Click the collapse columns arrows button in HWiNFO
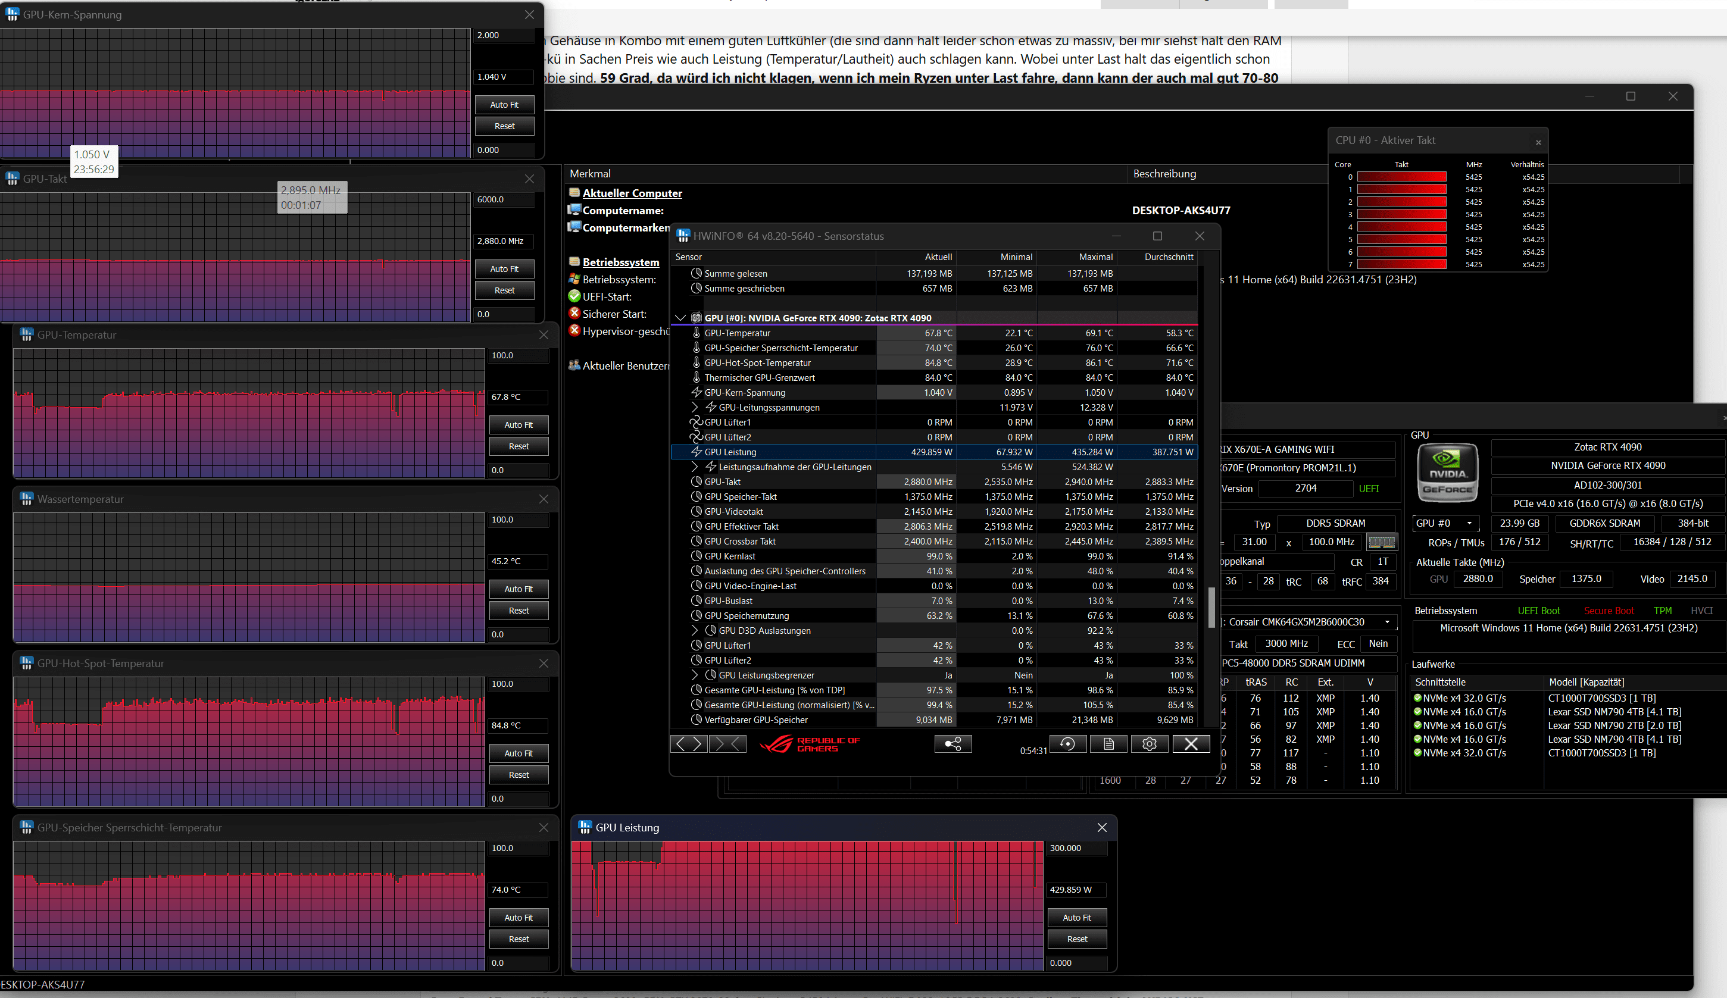 728,744
